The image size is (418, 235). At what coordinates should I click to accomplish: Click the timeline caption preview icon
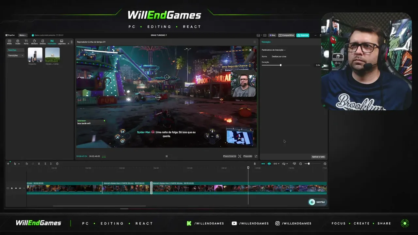[x=294, y=164]
